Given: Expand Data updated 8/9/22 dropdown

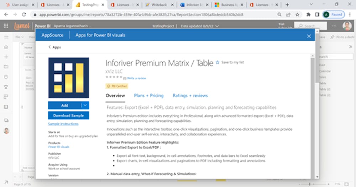Looking at the screenshot, I should (200, 26).
